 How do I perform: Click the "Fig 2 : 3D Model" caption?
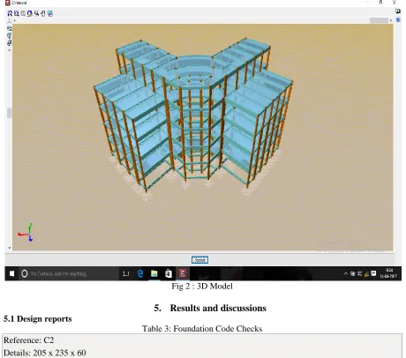pos(202,286)
